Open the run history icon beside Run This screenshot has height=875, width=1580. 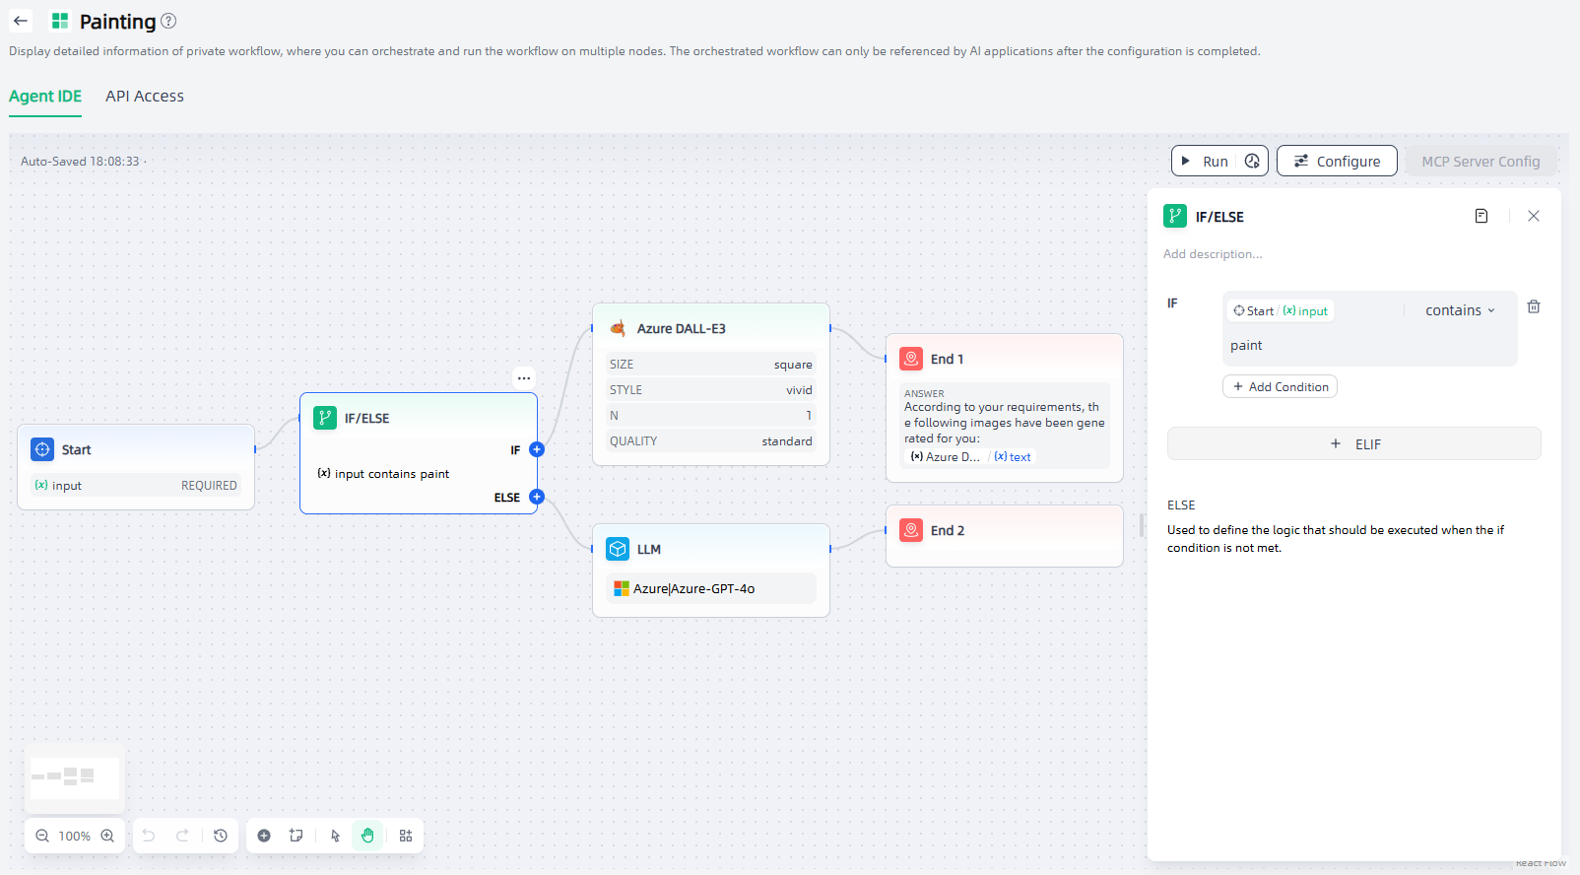coord(1252,162)
